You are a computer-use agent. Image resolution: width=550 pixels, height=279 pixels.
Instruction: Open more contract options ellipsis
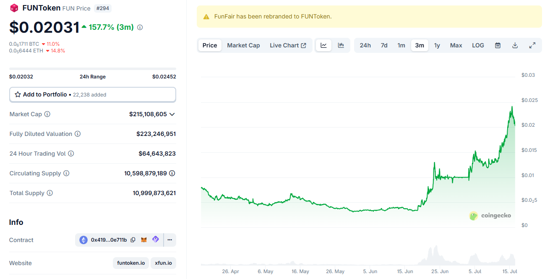[x=170, y=240]
